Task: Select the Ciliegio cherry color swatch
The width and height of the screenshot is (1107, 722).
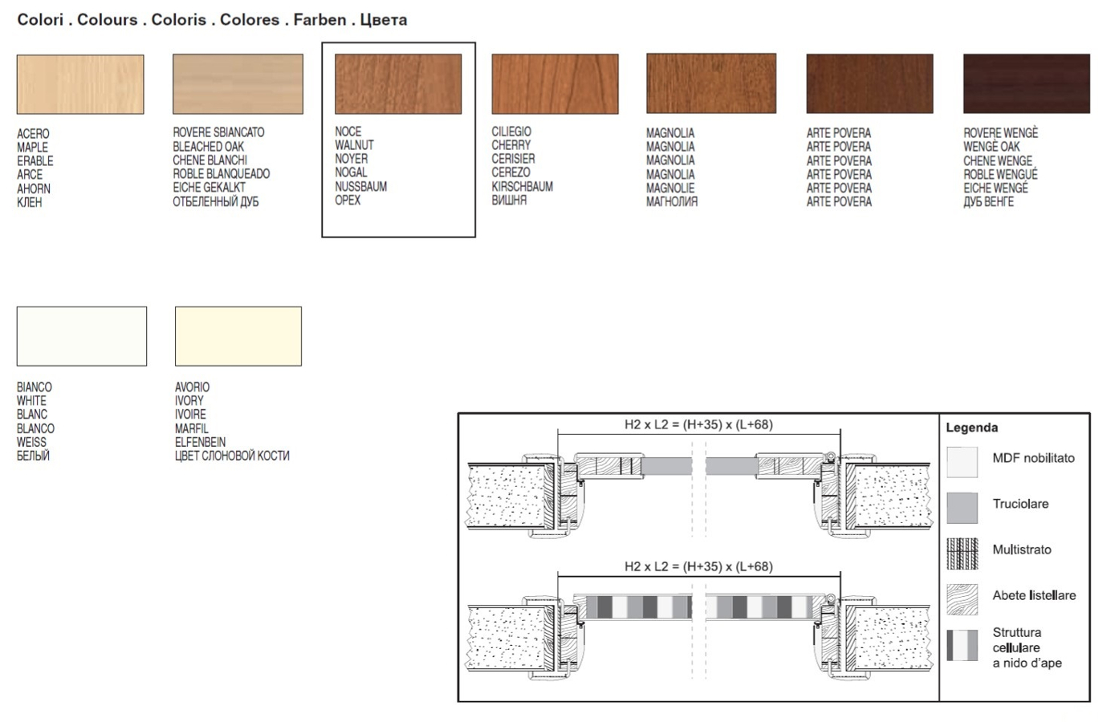Action: (x=555, y=84)
